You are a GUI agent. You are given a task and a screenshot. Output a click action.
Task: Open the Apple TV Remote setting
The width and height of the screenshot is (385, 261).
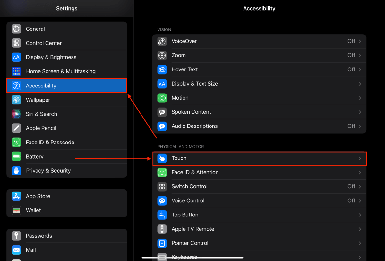pyautogui.click(x=259, y=229)
